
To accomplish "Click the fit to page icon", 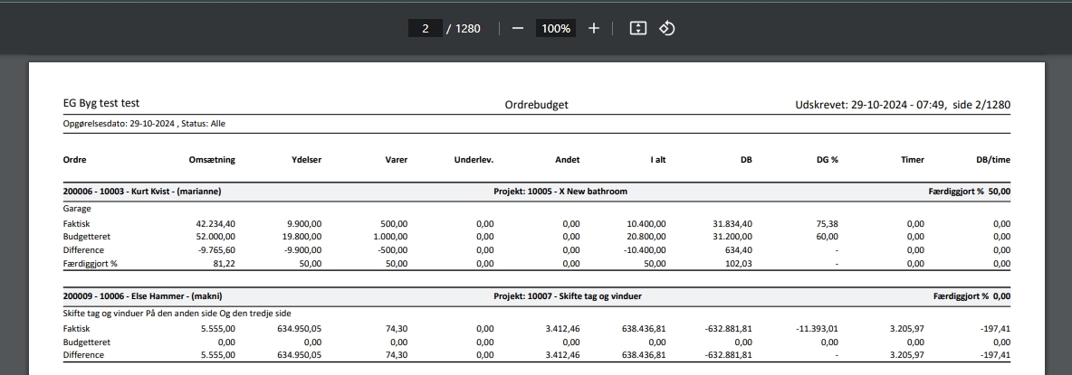I will [x=637, y=28].
